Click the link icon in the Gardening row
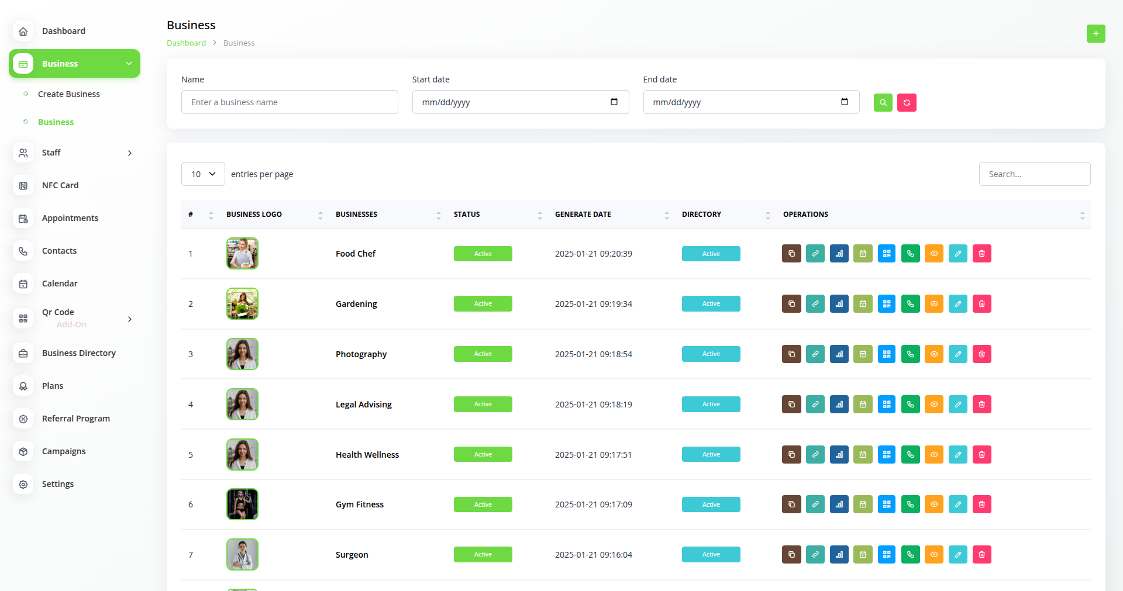This screenshot has width=1123, height=591. point(815,304)
